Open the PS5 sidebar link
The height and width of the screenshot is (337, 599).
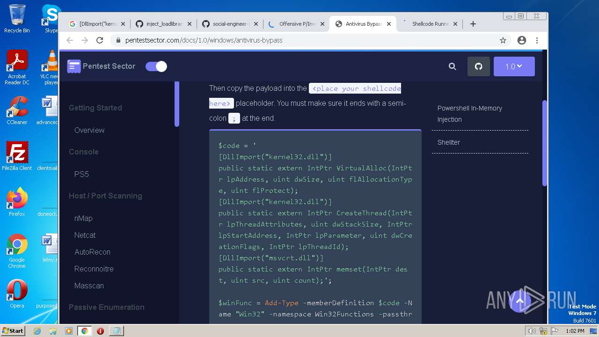[x=81, y=174]
